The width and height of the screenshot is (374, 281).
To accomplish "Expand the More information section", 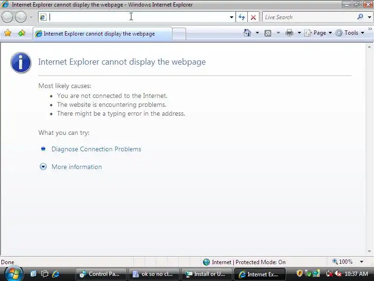I will click(77, 167).
